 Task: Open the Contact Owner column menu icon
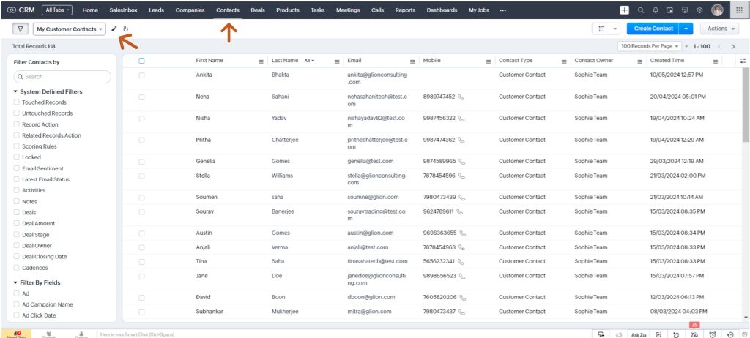tap(639, 61)
